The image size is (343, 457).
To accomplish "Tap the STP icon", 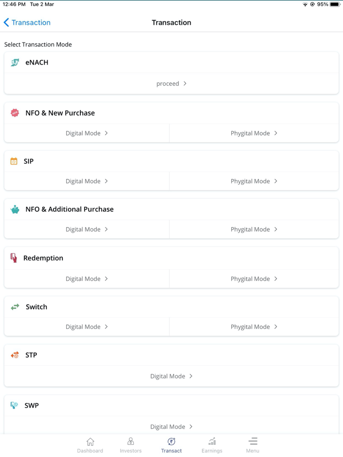I will click(x=14, y=355).
